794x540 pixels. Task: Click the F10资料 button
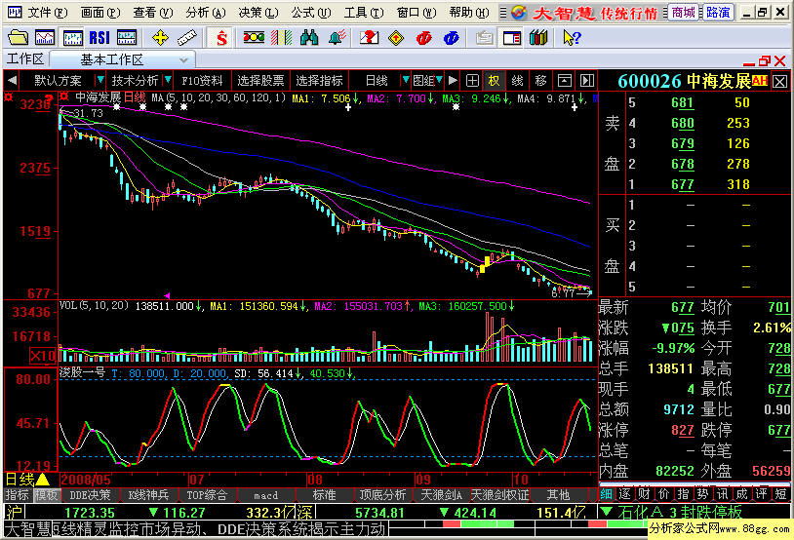(202, 81)
